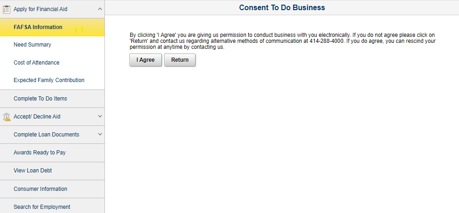459x213 pixels.
Task: Open Consumer Information
Action: (40, 189)
